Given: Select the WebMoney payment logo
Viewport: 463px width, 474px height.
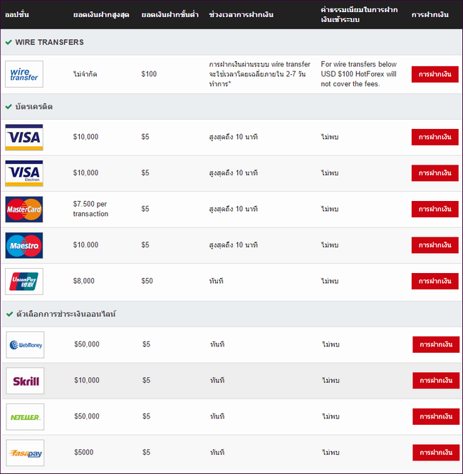Looking at the screenshot, I should [25, 345].
